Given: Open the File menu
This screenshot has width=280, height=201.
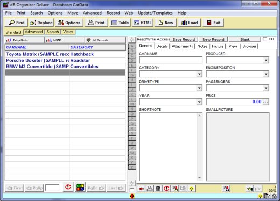Looking at the screenshot, I should tap(8, 13).
